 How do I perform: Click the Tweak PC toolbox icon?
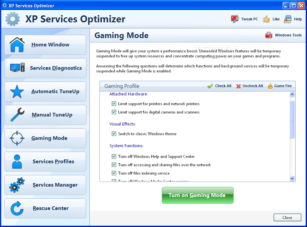(x=235, y=19)
